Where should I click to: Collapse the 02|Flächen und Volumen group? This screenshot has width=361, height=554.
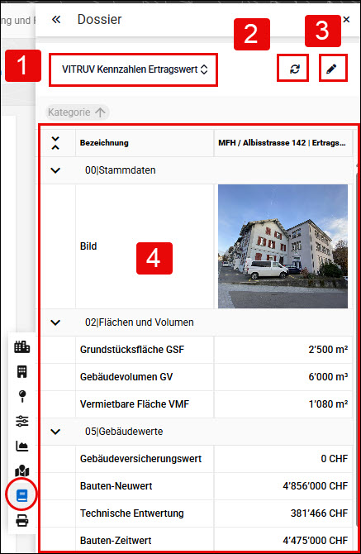click(x=55, y=322)
